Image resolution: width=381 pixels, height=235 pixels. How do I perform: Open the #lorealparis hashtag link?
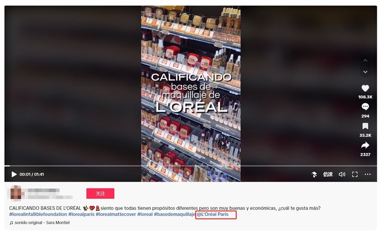[x=81, y=215]
